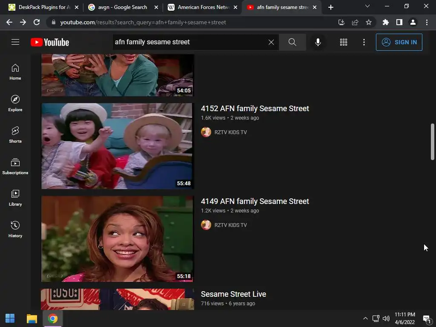Open the clock showing 11:11 PM
The image size is (436, 327).
405,318
